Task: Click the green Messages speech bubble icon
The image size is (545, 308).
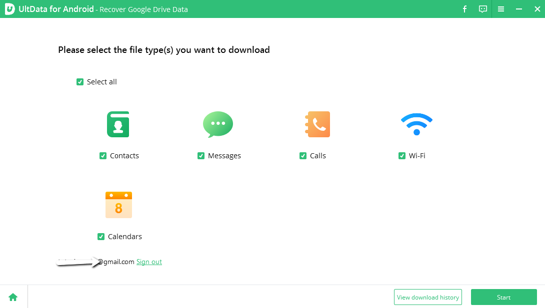Action: click(217, 124)
